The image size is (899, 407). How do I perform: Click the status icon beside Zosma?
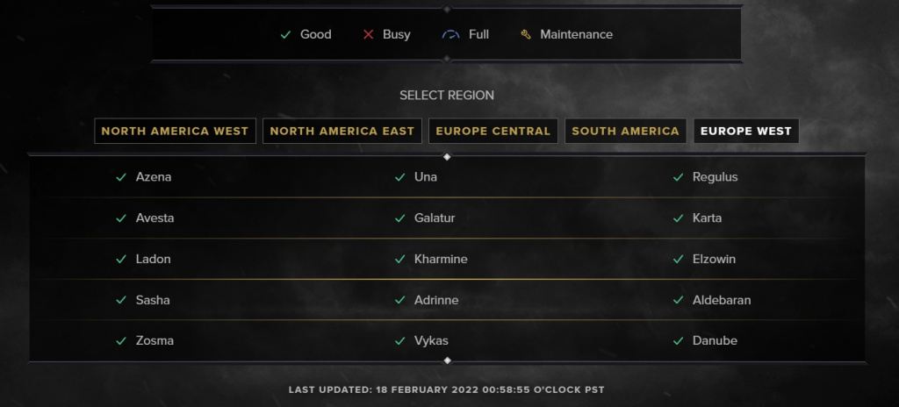coord(121,341)
